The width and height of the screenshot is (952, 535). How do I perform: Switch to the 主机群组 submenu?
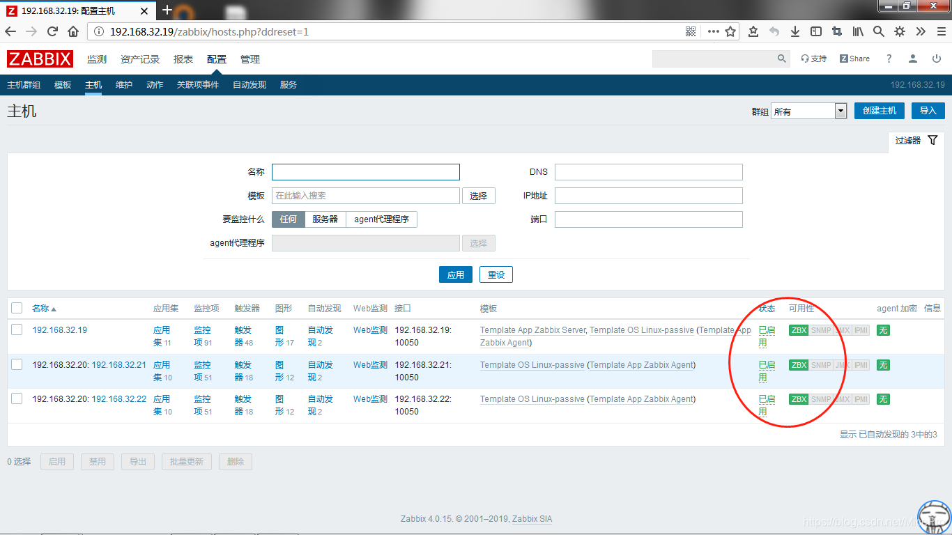[24, 85]
